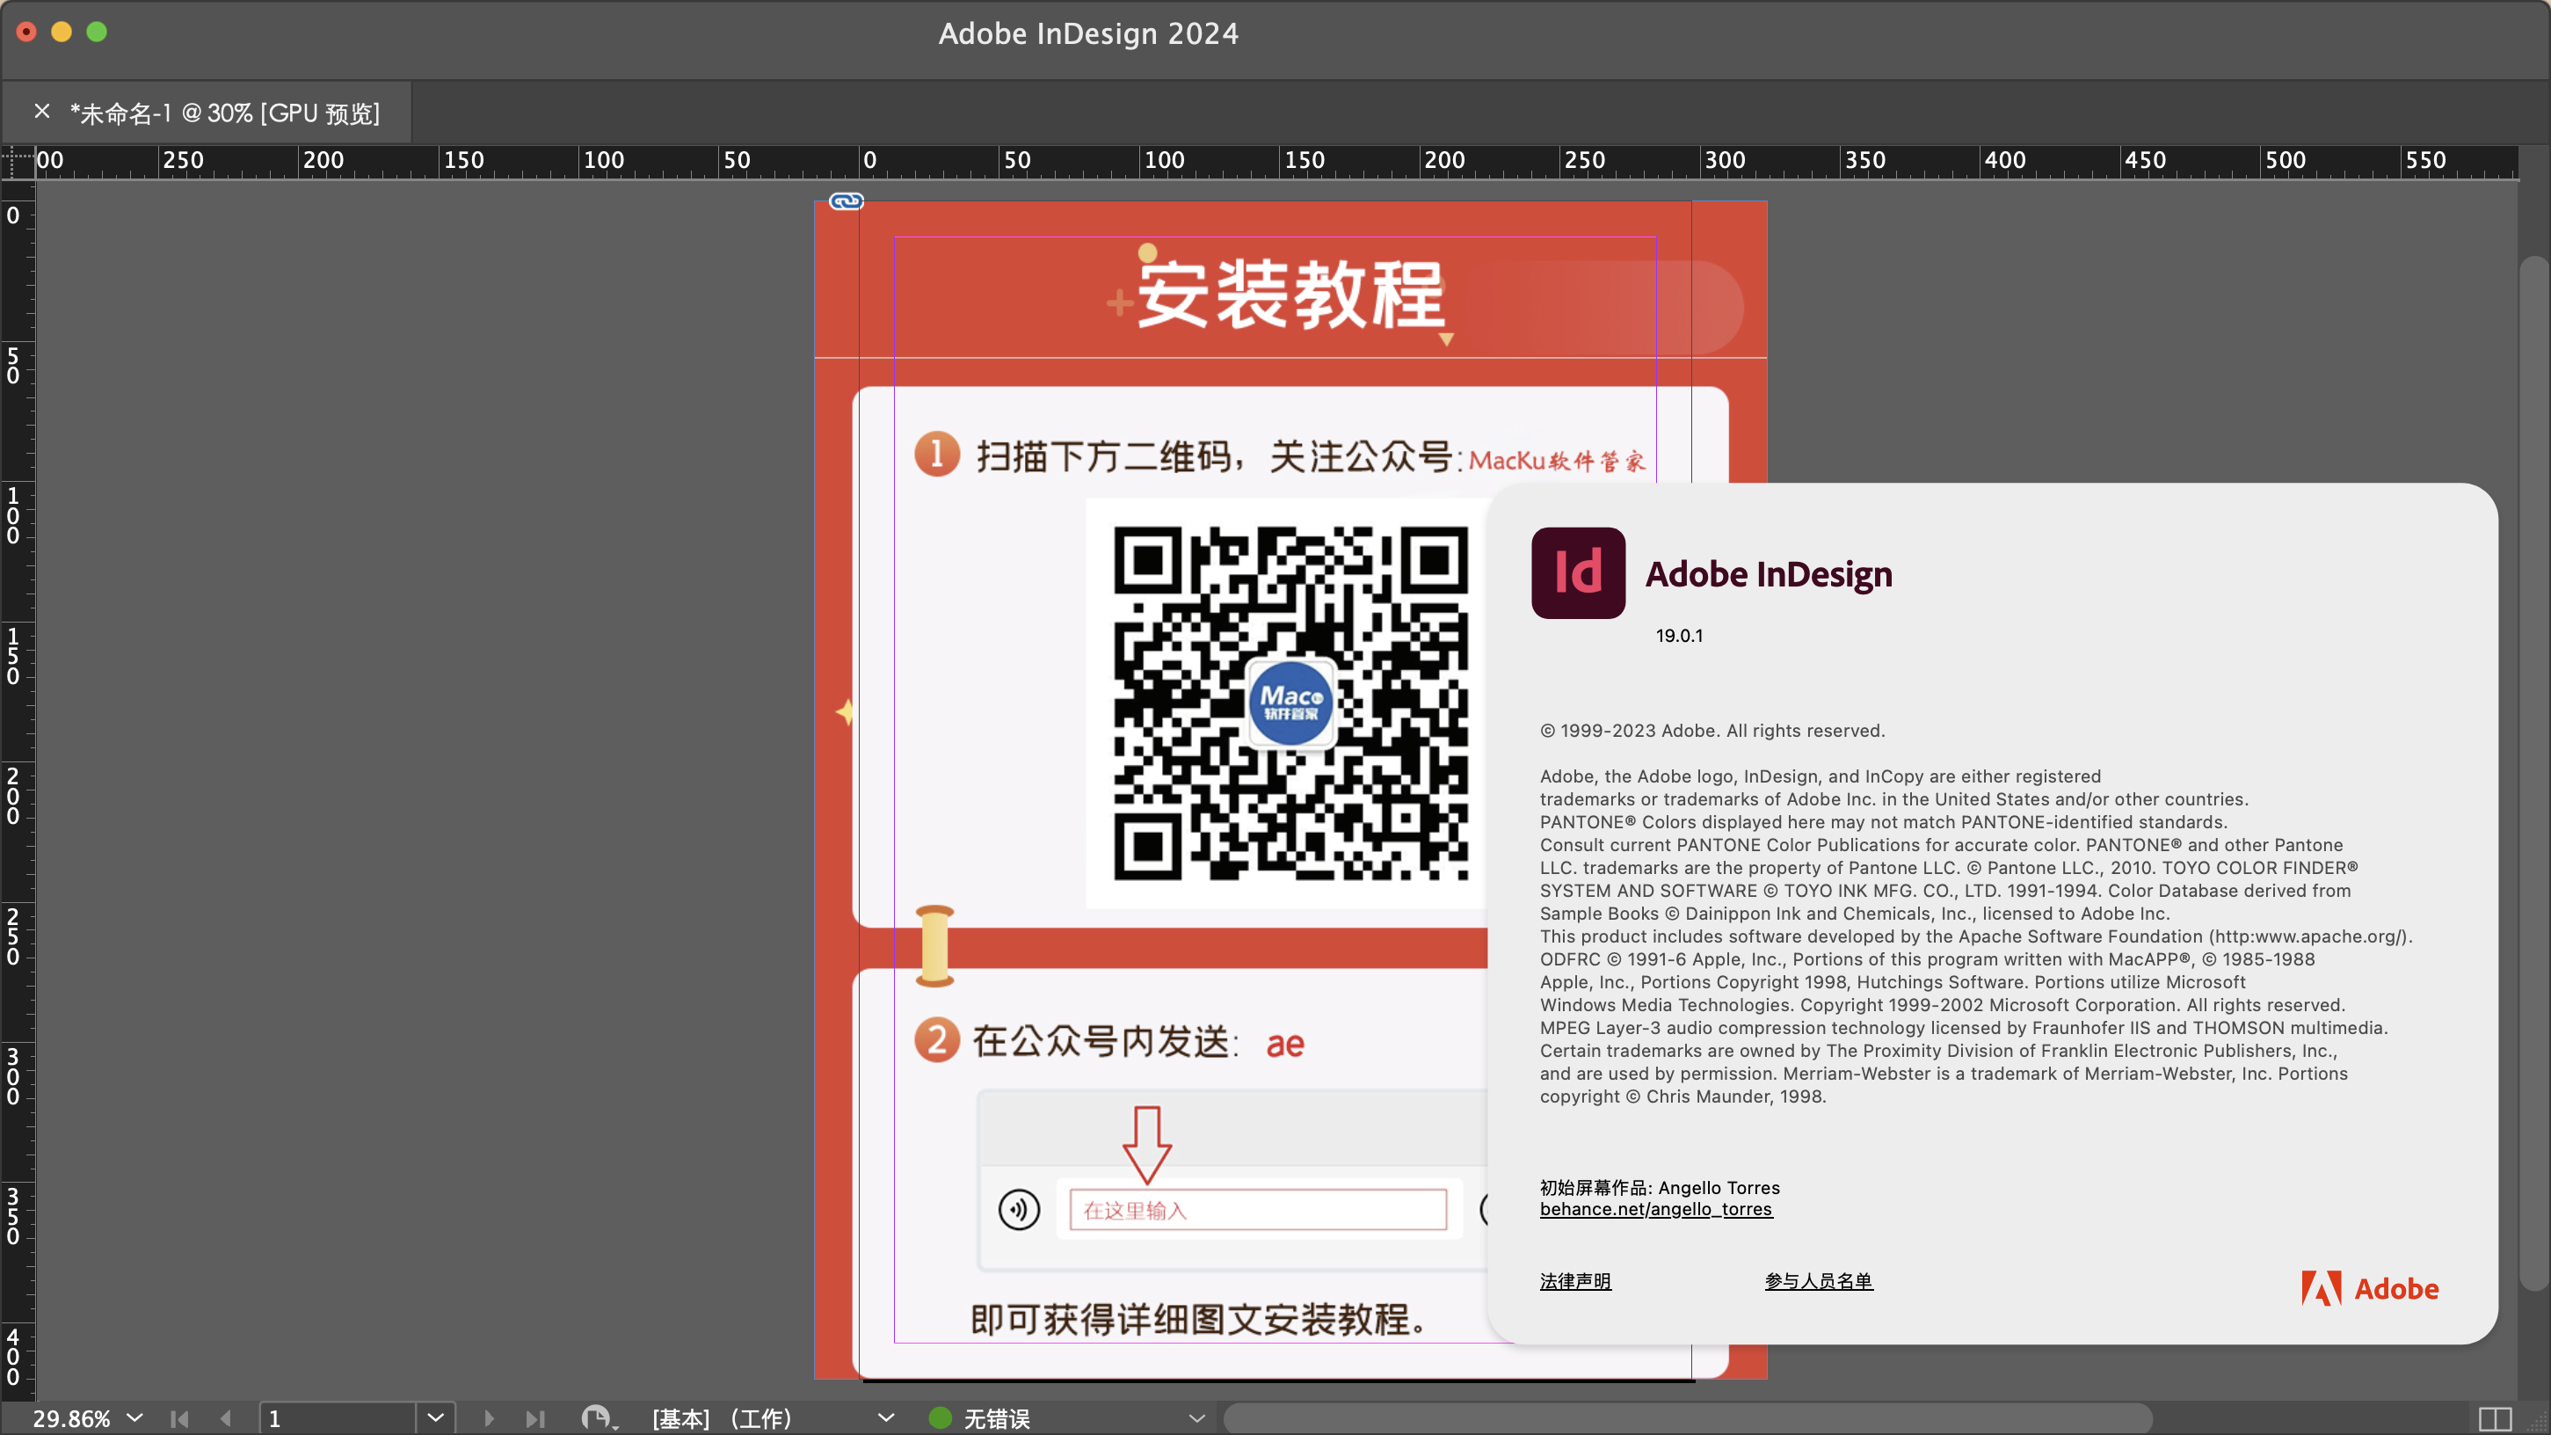Open the behance.net/angello_torres link
The height and width of the screenshot is (1435, 2551).
click(x=1656, y=1209)
